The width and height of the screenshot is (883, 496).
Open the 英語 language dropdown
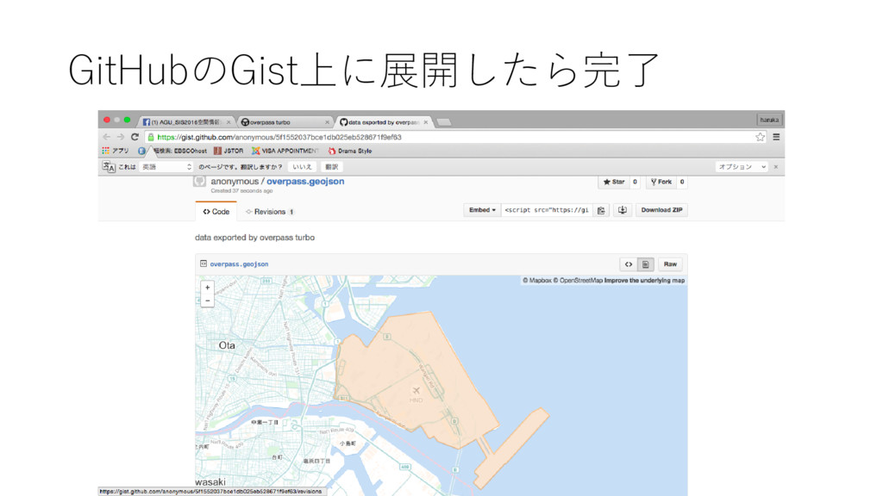(166, 167)
